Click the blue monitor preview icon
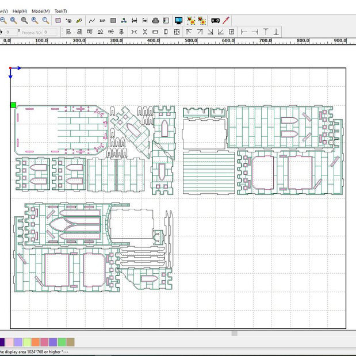This screenshot has width=356, height=356. 179,21
